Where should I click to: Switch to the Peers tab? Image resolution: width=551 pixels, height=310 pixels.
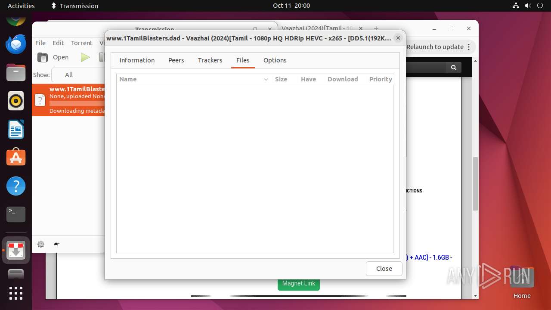(176, 60)
